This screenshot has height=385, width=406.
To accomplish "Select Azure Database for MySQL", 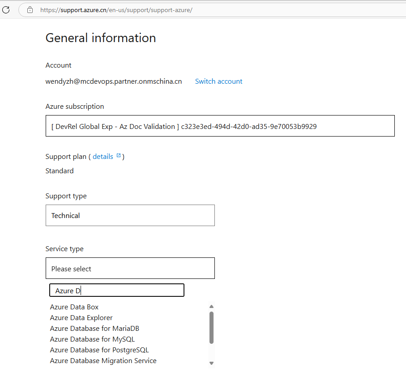I will tap(92, 339).
